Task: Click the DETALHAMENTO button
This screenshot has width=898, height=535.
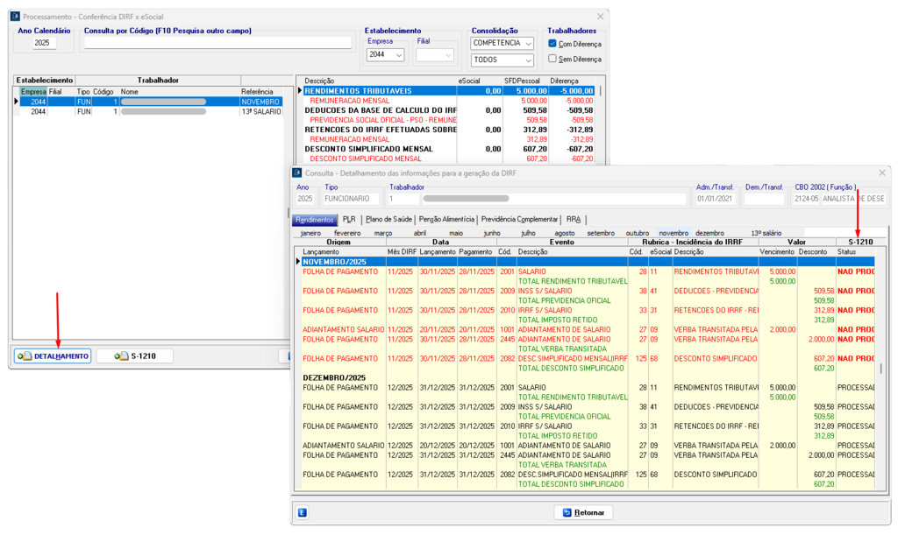Action: click(x=53, y=356)
